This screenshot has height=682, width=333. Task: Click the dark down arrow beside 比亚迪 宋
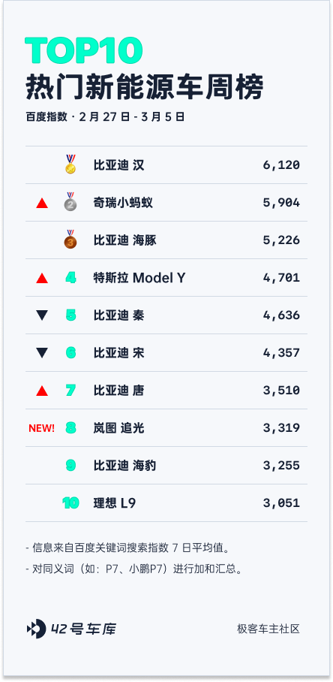pos(42,353)
